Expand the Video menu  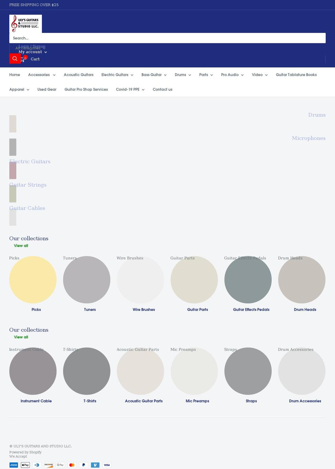[x=260, y=75]
